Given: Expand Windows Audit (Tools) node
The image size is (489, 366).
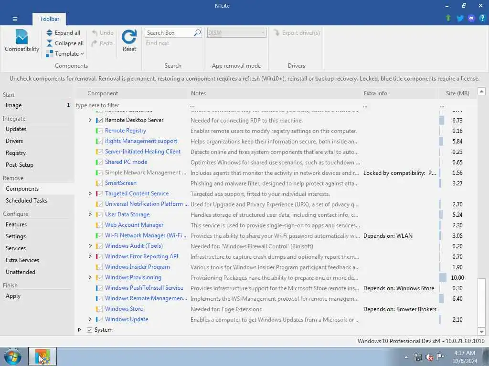Looking at the screenshot, I should pyautogui.click(x=90, y=246).
